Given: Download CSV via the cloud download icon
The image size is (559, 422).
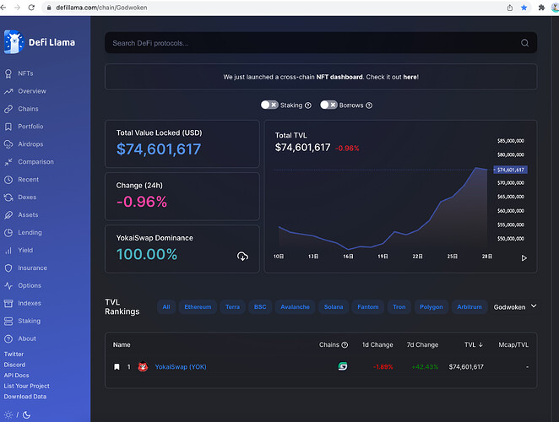Looking at the screenshot, I should [242, 257].
